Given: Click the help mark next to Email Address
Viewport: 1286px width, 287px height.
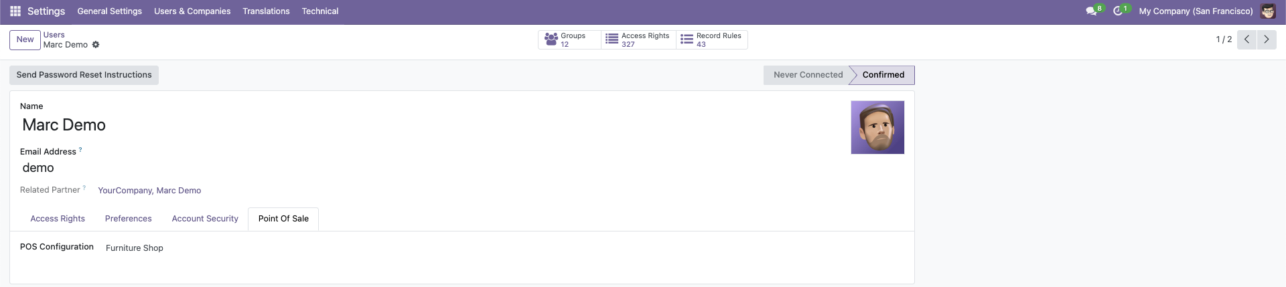Looking at the screenshot, I should 80,149.
